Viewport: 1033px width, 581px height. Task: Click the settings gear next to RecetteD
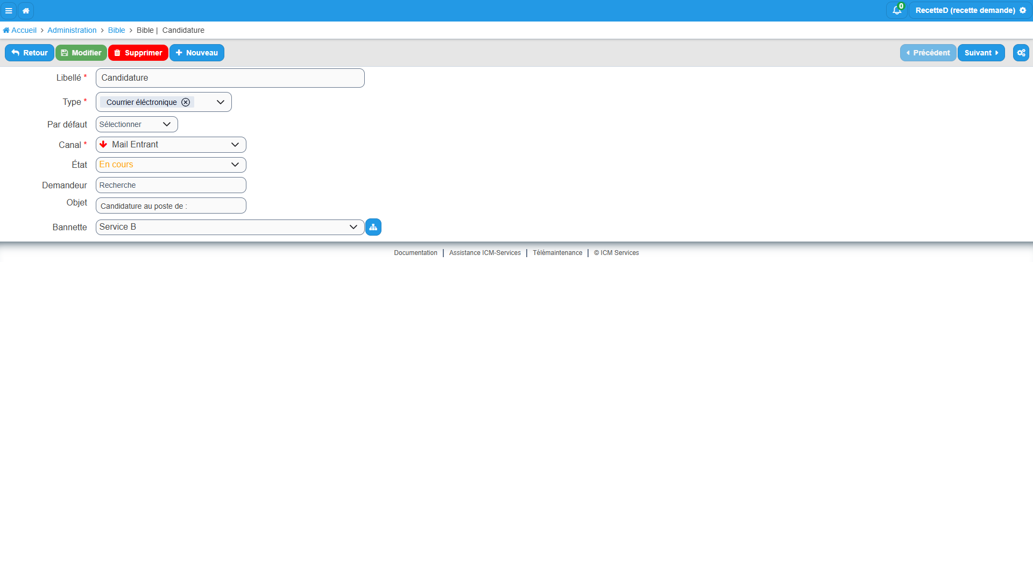click(x=1023, y=10)
